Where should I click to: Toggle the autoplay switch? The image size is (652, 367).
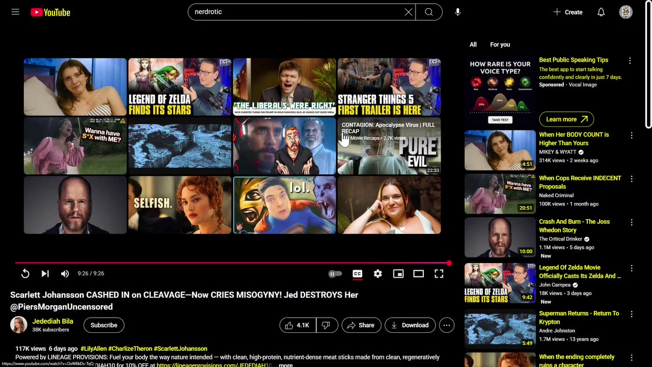click(335, 274)
